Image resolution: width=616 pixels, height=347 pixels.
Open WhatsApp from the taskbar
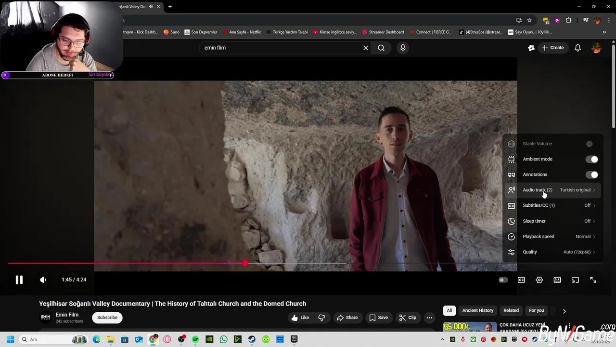click(x=223, y=339)
